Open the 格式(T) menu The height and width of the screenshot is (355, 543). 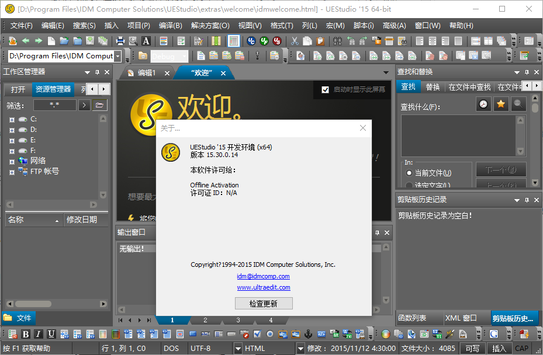click(282, 26)
